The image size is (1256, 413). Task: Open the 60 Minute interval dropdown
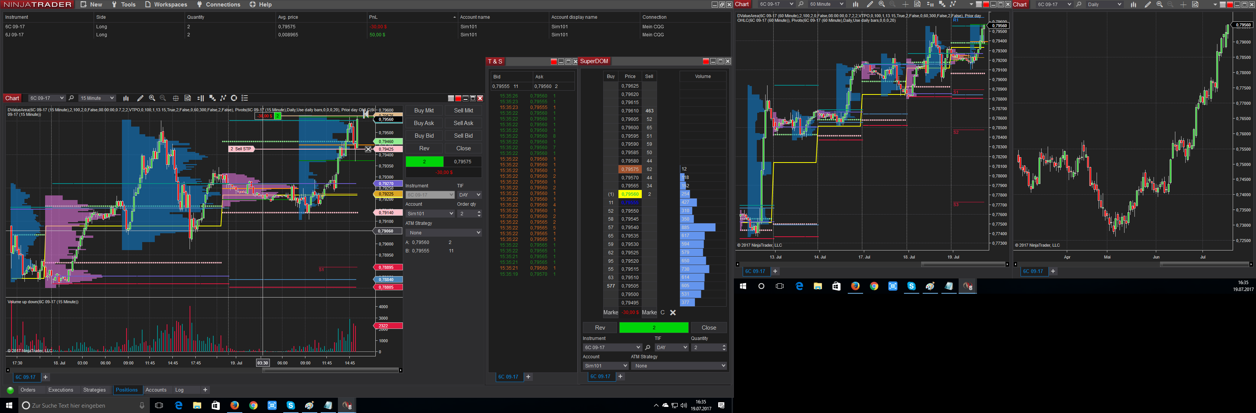826,4
